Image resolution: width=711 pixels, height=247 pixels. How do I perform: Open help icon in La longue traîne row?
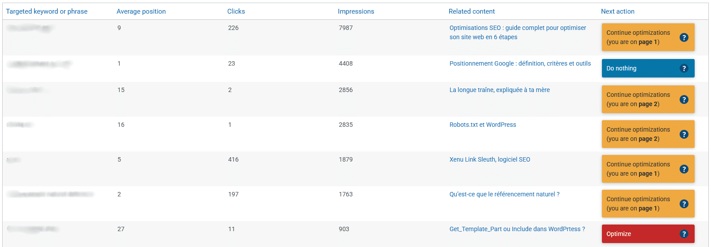tap(684, 100)
